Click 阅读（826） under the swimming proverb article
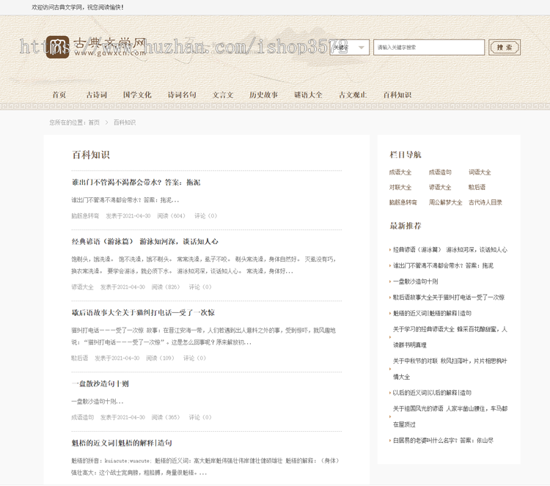This screenshot has width=550, height=486. tap(166, 287)
